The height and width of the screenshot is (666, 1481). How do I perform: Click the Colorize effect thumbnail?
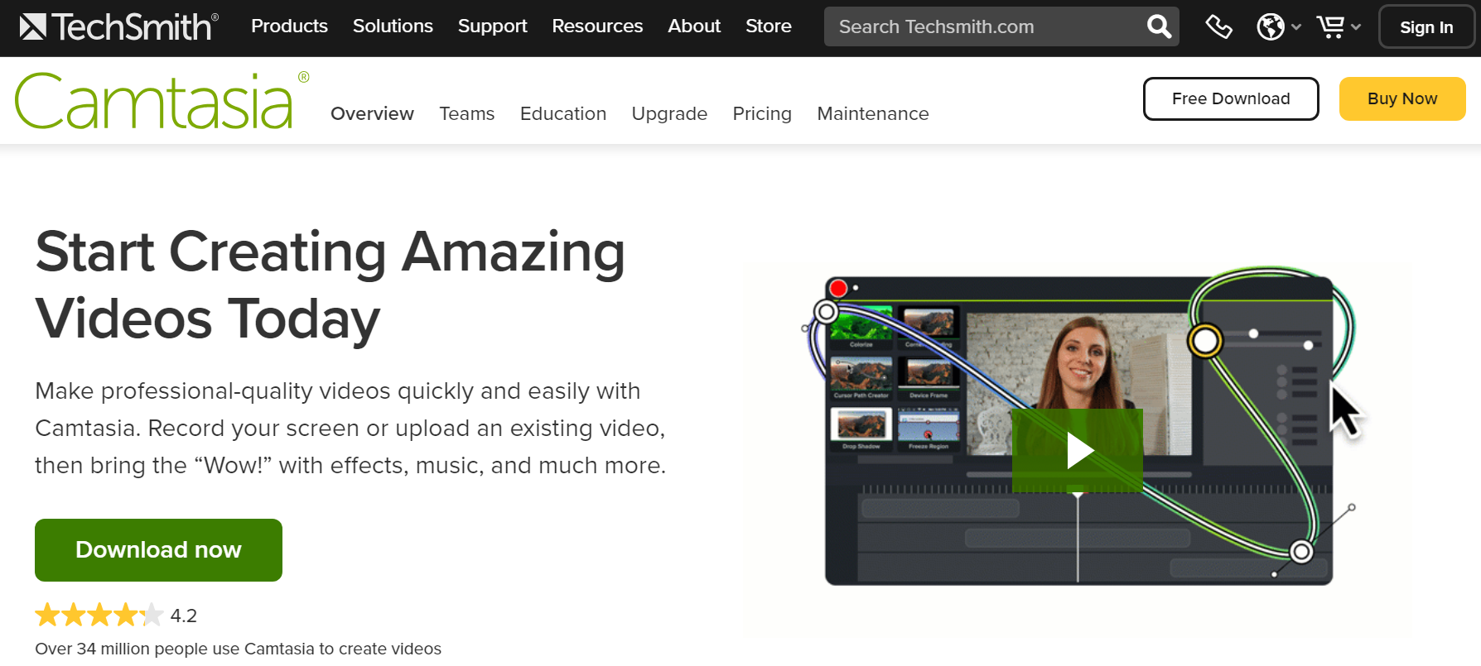(861, 328)
